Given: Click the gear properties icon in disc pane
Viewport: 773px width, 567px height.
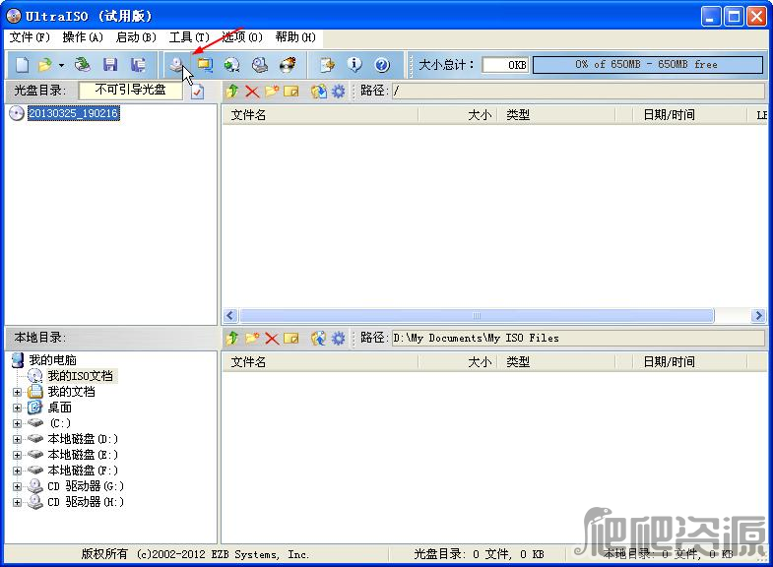Looking at the screenshot, I should 338,92.
